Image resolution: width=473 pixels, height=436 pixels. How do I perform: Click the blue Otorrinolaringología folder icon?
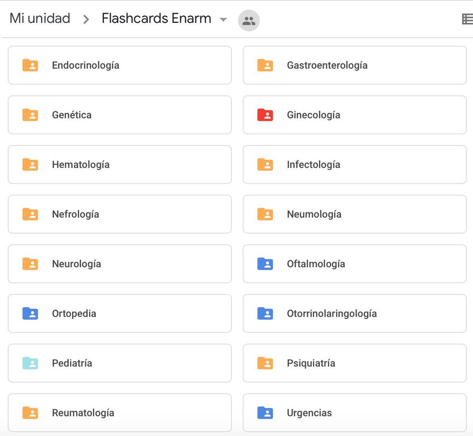point(265,313)
